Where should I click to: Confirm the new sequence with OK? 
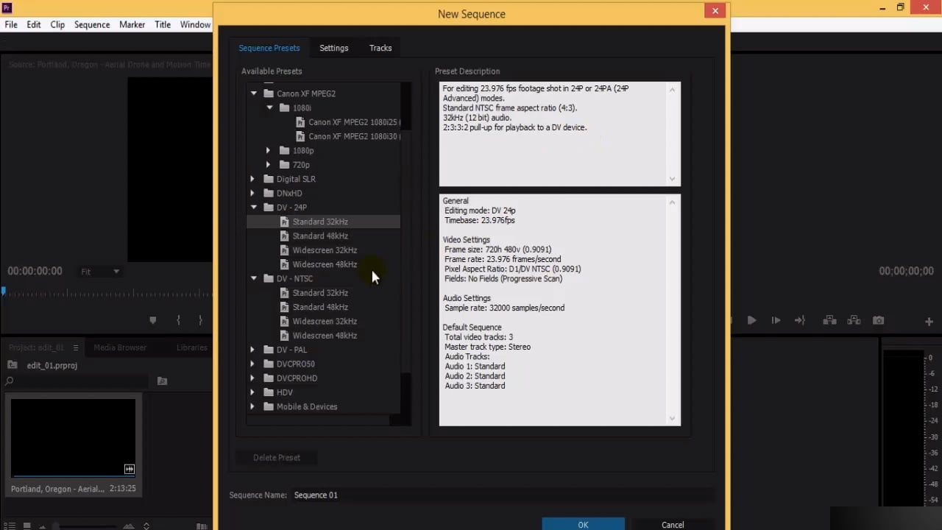[x=583, y=524]
